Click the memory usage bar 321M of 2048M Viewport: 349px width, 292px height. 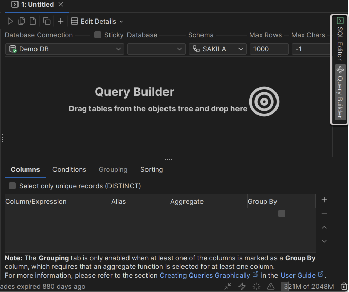coord(308,286)
